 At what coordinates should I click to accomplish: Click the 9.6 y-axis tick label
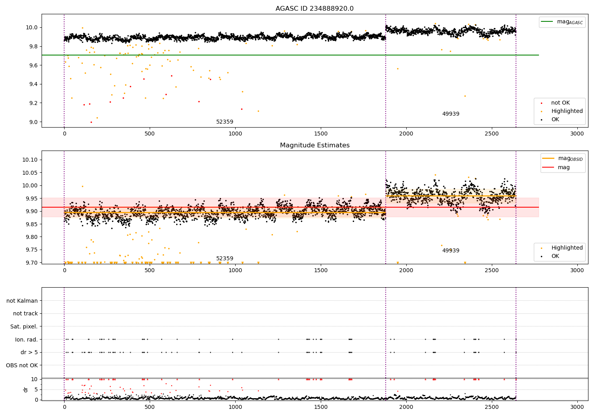[33, 65]
